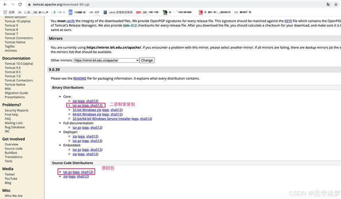The height and width of the screenshot is (199, 341).
Task: Download the source code zip
Action: [65, 176]
